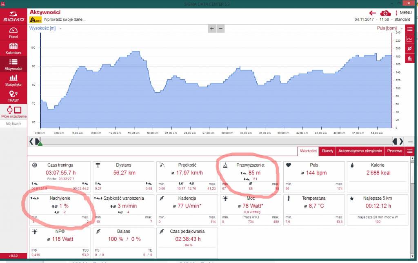Open the MENU dropdown at top right
The image size is (418, 263).
(404, 13)
